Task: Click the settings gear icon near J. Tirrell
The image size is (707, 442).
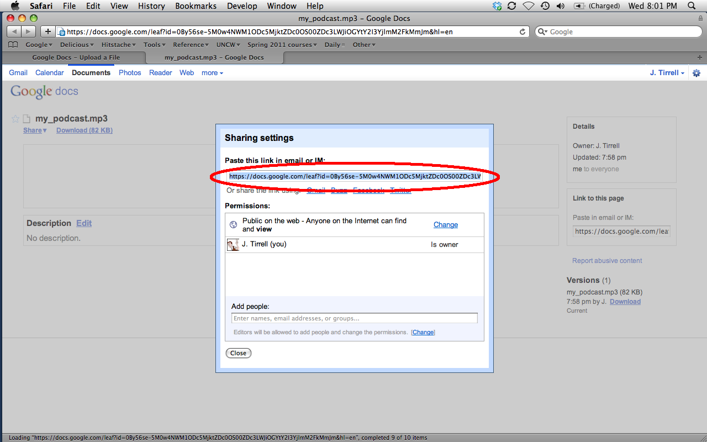Action: tap(697, 73)
